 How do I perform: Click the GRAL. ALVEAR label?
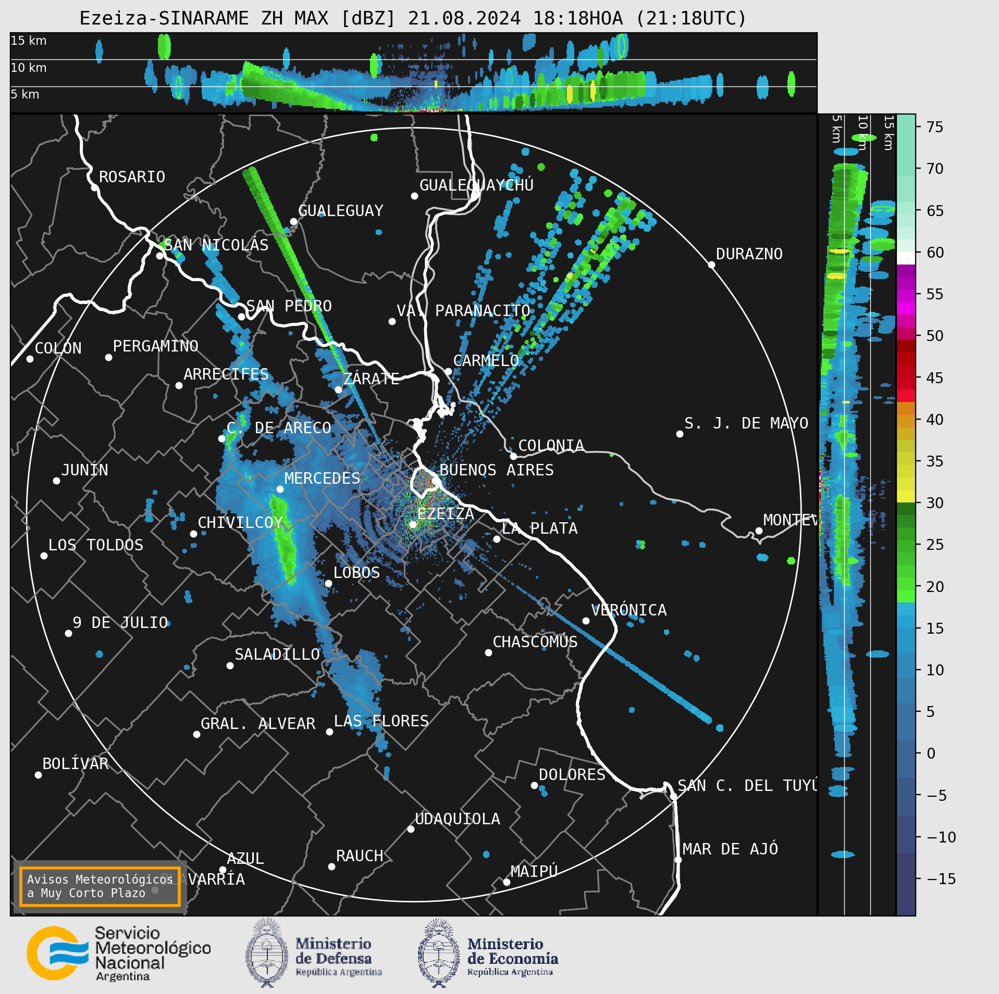click(x=258, y=724)
